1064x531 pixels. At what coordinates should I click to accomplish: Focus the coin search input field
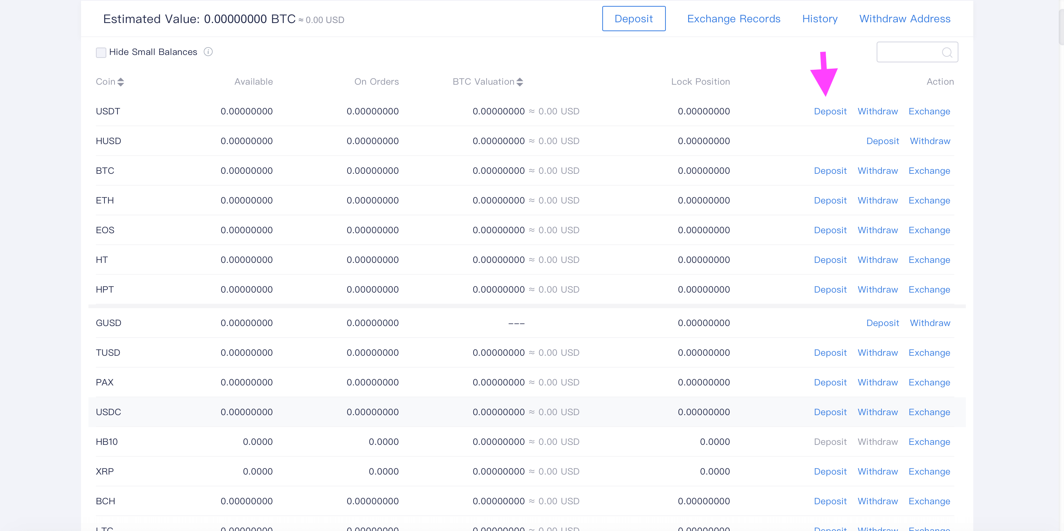tap(917, 52)
